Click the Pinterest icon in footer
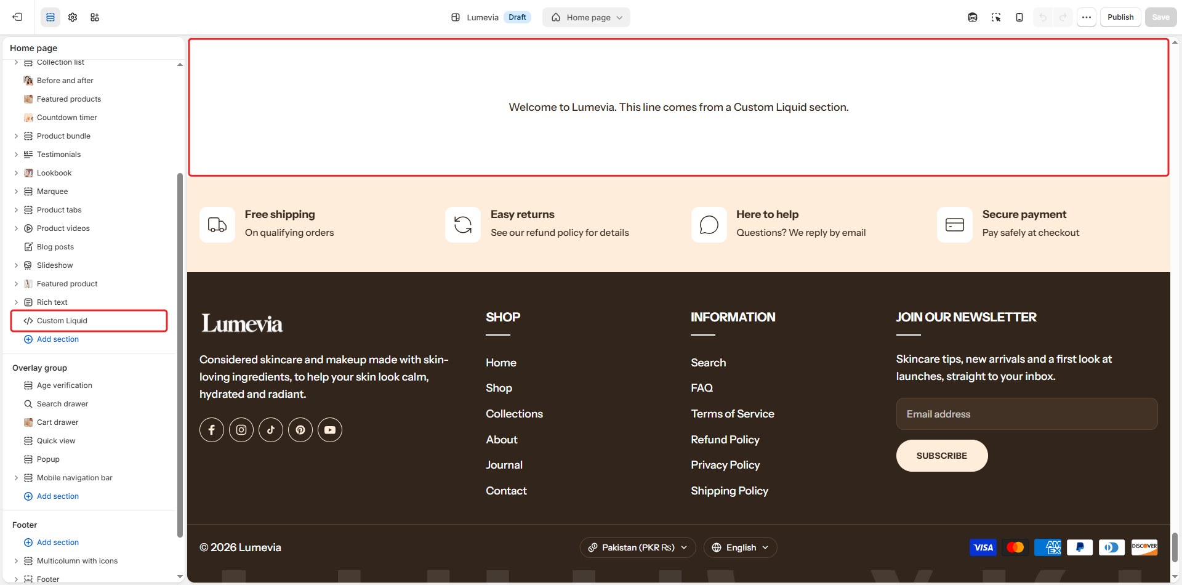The width and height of the screenshot is (1182, 585). coord(300,430)
